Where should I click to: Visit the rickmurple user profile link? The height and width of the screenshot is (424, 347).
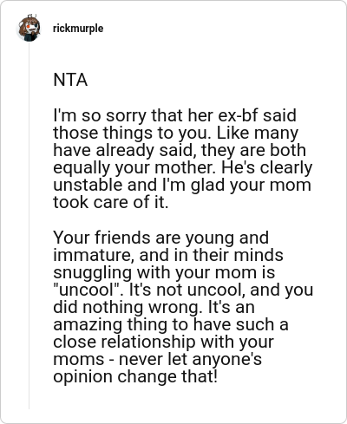(78, 29)
